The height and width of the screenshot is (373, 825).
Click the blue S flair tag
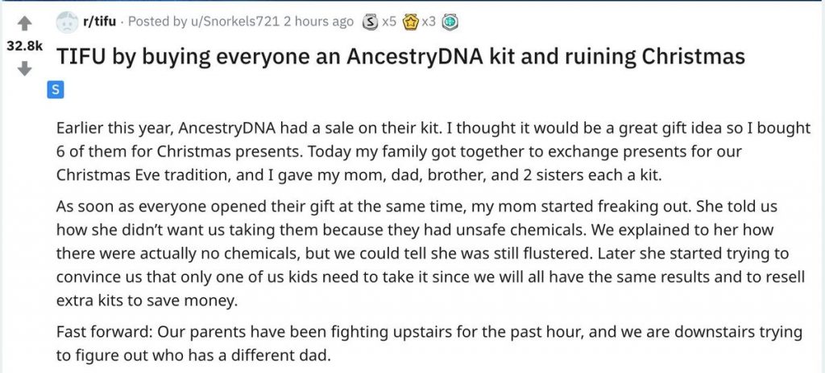tap(55, 91)
